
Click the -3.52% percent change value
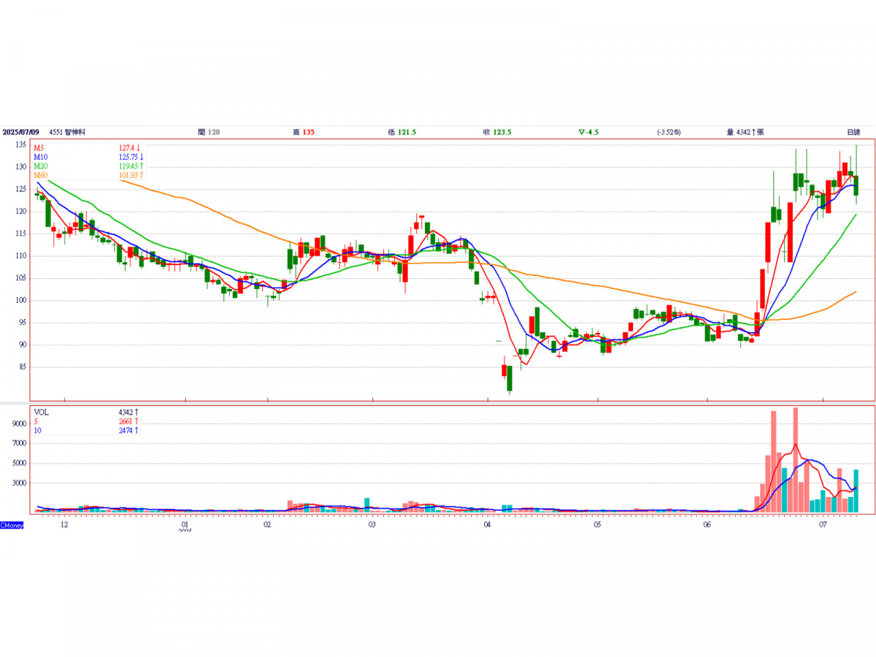[668, 132]
